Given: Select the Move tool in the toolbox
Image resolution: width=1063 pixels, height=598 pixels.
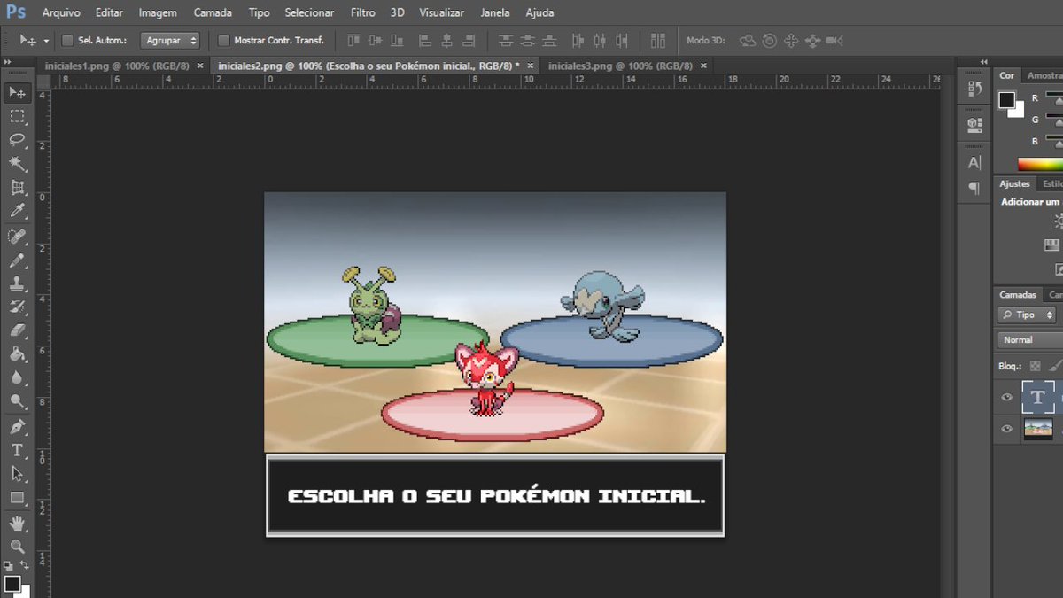Looking at the screenshot, I should pyautogui.click(x=17, y=92).
